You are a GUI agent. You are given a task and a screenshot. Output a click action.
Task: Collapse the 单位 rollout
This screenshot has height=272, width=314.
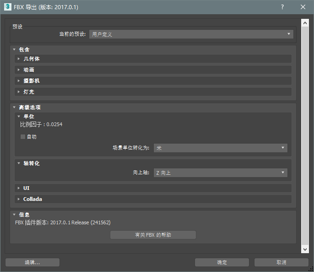click(x=19, y=116)
